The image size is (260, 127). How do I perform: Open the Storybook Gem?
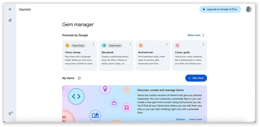click(116, 55)
